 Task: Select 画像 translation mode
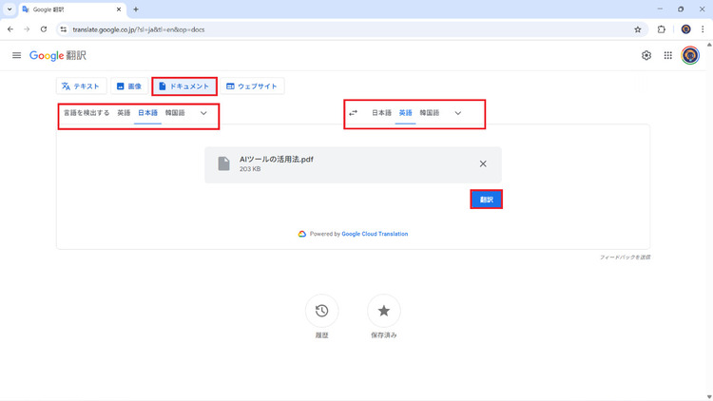click(x=128, y=86)
